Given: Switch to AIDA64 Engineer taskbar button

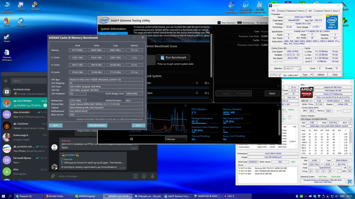Looking at the screenshot, I should pos(88,196).
